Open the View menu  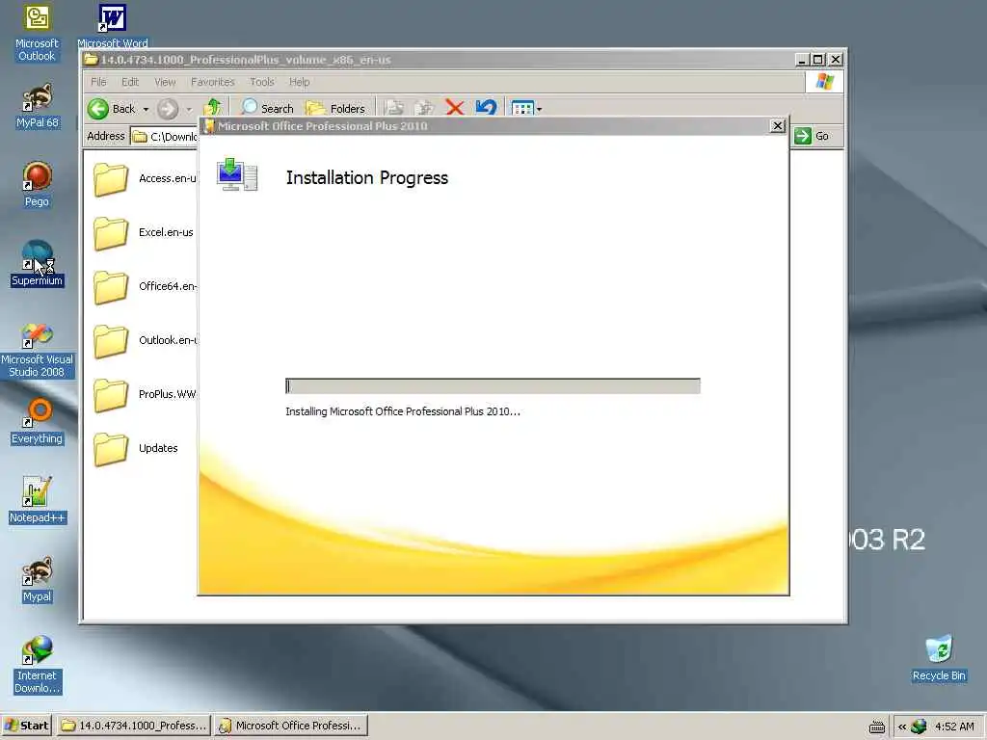pyautogui.click(x=165, y=82)
